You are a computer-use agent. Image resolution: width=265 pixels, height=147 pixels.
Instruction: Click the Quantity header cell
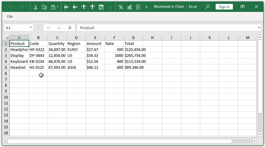click(x=57, y=43)
